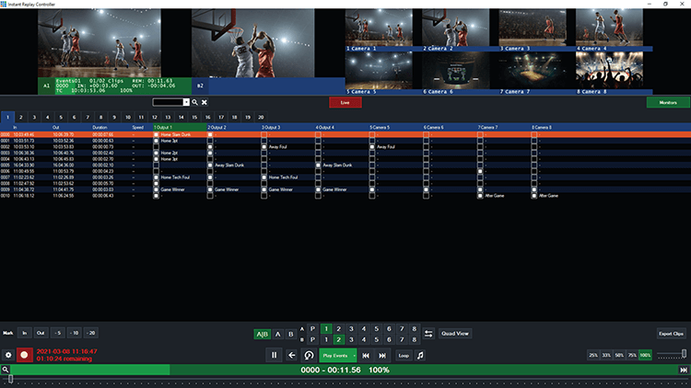
Task: Expand the search field dropdown arrow
Action: pyautogui.click(x=186, y=102)
